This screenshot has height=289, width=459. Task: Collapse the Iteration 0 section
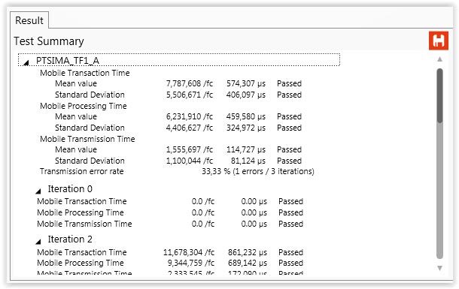point(38,191)
